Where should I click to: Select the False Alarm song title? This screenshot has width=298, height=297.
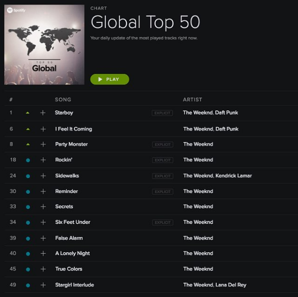[69, 238]
